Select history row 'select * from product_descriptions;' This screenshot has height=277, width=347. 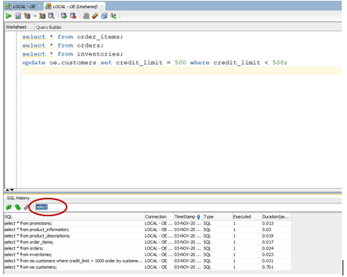point(148,236)
